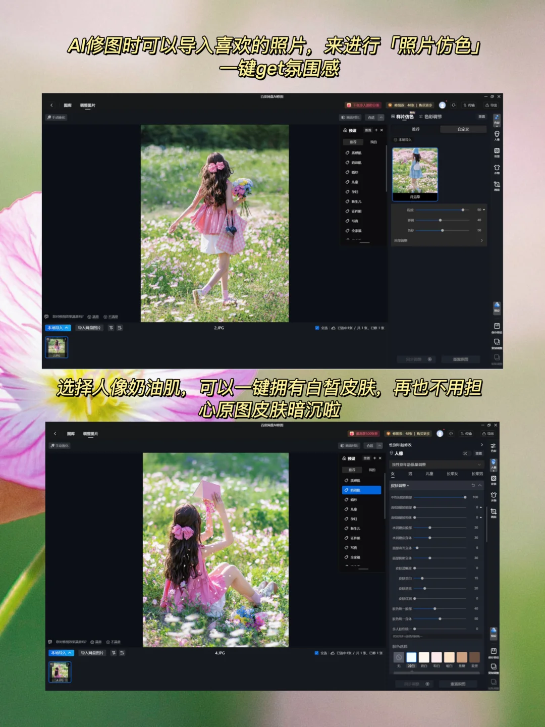Image resolution: width=545 pixels, height=727 pixels.
Task: Click 传输 transfer button in top window
Action: click(x=469, y=105)
